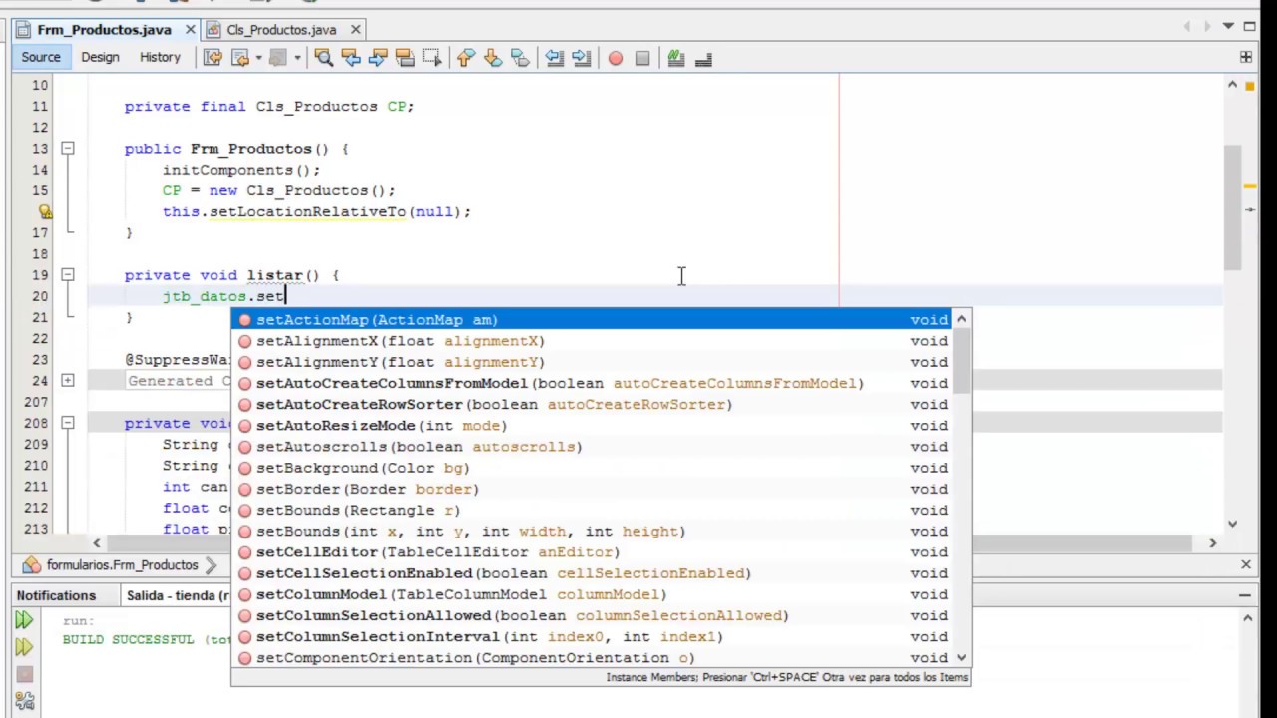Click the Last Edit toolbar icon
Viewport: 1277px width, 718px height.
click(x=213, y=58)
